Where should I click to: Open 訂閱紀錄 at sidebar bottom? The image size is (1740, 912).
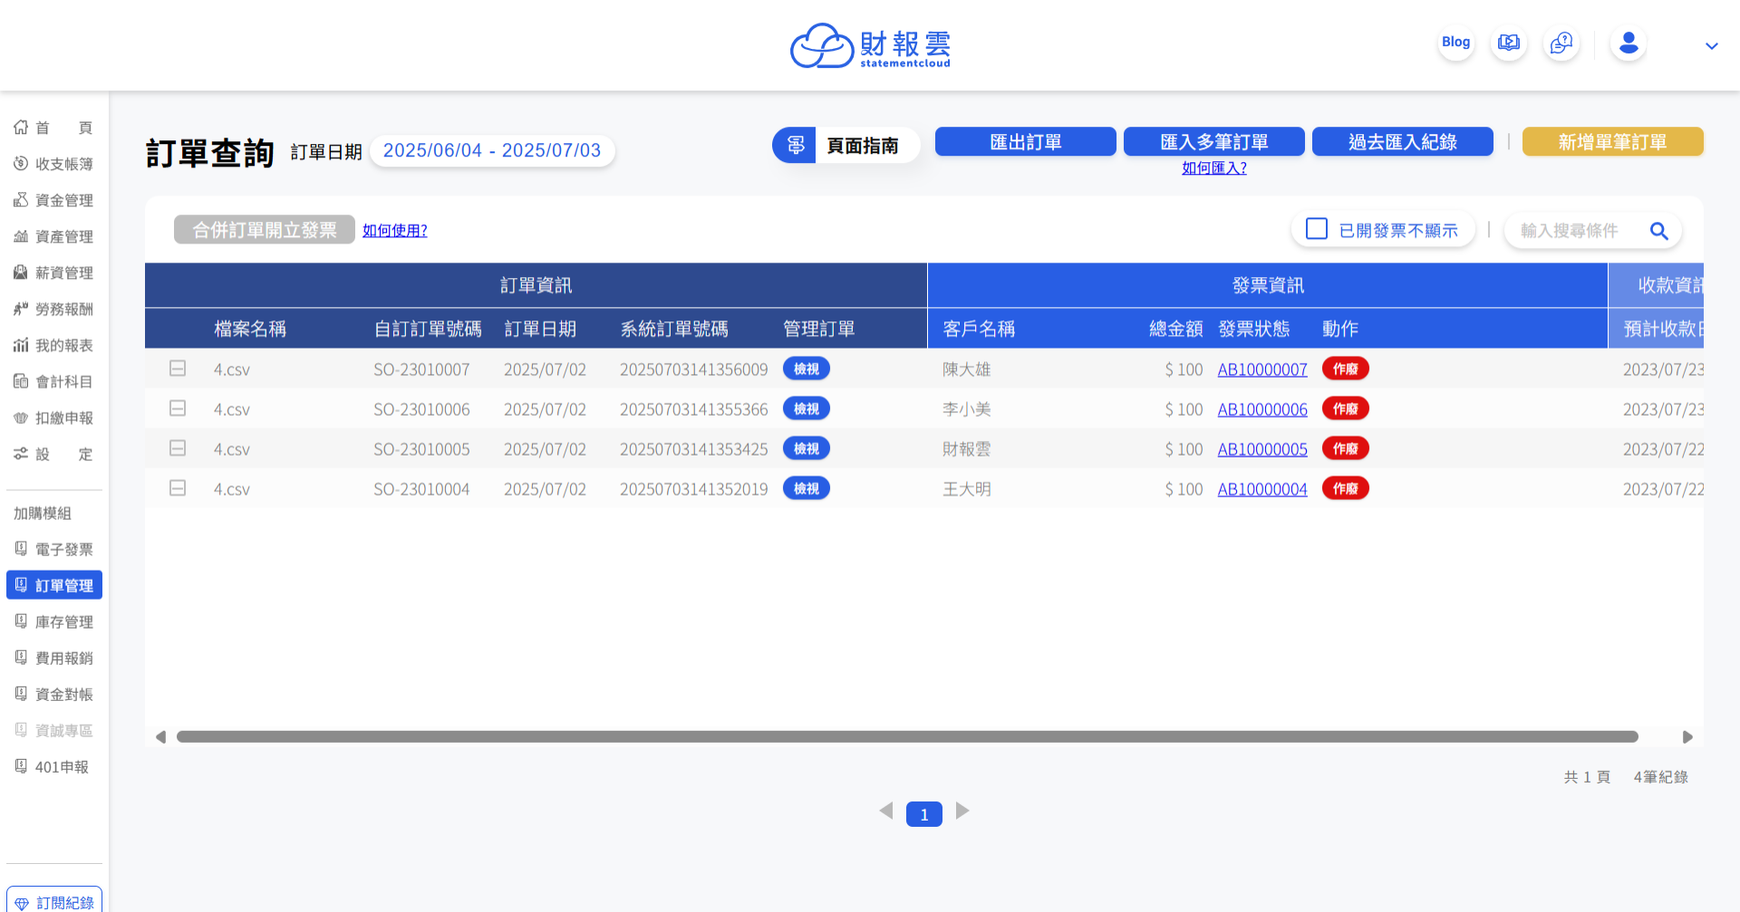pyautogui.click(x=53, y=902)
